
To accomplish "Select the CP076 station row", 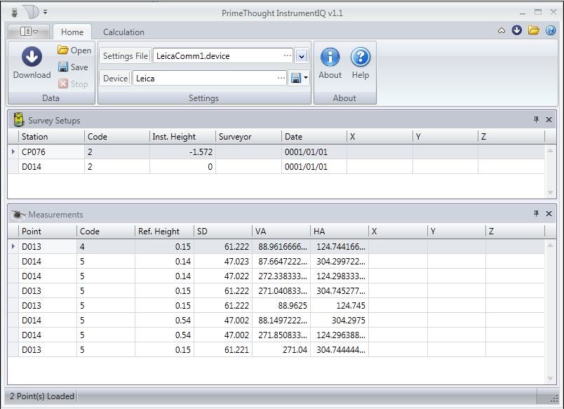I will click(34, 152).
